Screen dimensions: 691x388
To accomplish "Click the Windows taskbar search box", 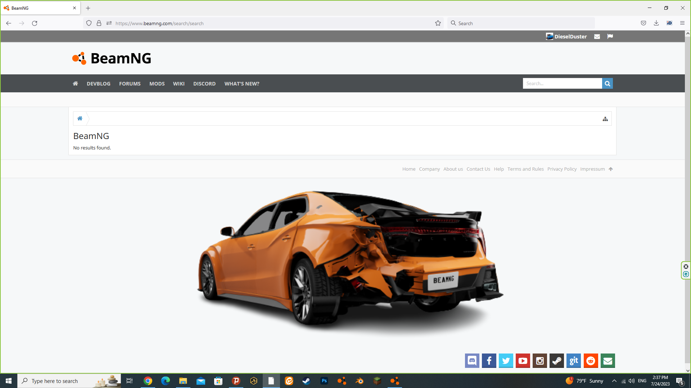I will 69,381.
